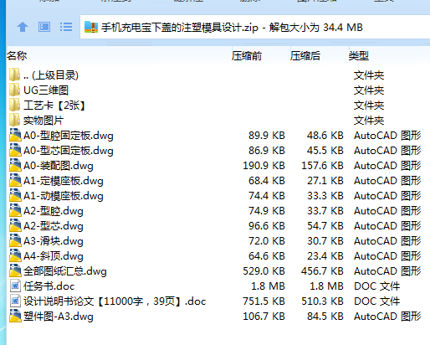Sort by the 压缩前 column header
The height and width of the screenshot is (345, 430).
(x=247, y=56)
